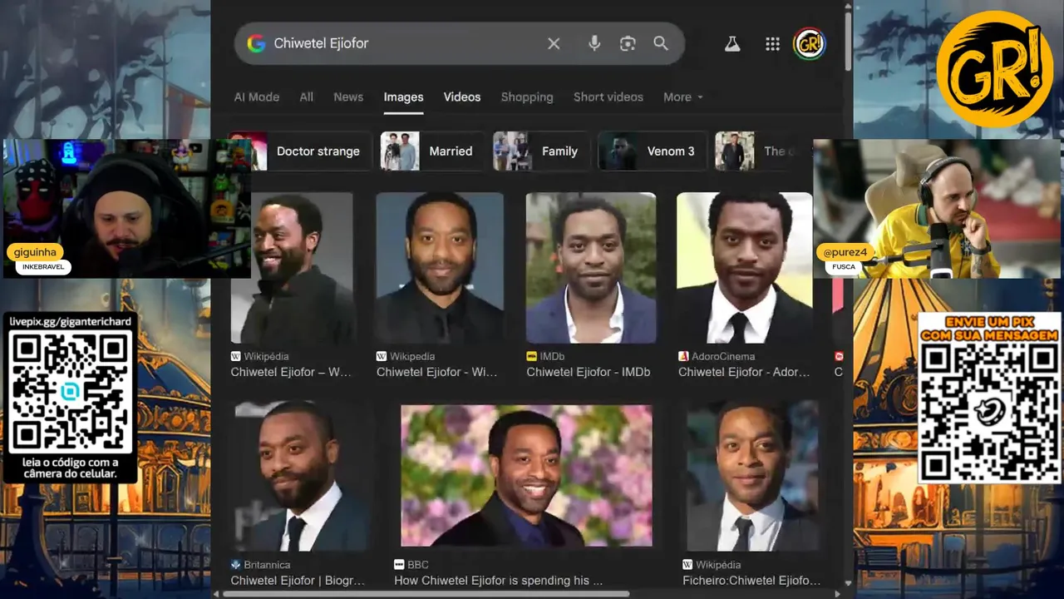The image size is (1064, 599).
Task: Open the first Wikipédia portrait thumbnail
Action: click(292, 268)
